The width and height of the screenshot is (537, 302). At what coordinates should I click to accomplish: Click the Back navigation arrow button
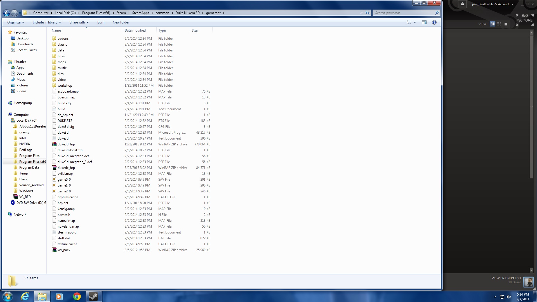6,13
